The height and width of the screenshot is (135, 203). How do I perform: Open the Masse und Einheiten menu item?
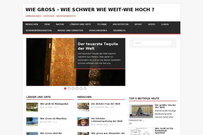pyautogui.click(x=70, y=30)
